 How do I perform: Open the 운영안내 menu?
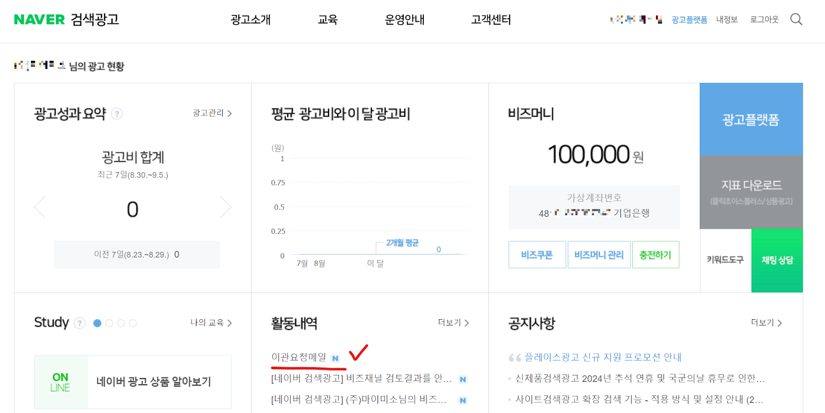tap(405, 20)
